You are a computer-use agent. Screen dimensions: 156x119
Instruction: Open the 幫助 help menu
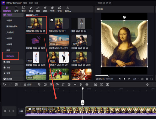point(36,3)
